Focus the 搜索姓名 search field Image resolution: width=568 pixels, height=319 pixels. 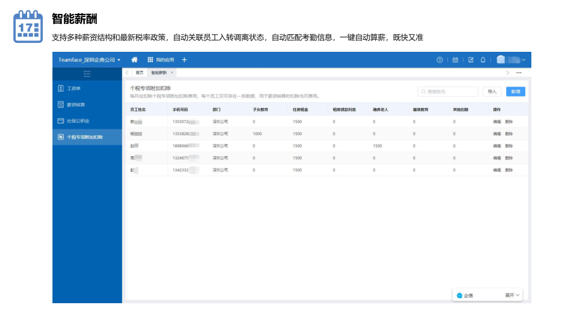click(x=448, y=92)
